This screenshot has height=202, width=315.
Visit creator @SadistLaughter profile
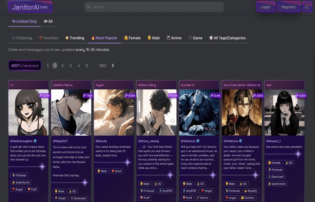pos(22,141)
